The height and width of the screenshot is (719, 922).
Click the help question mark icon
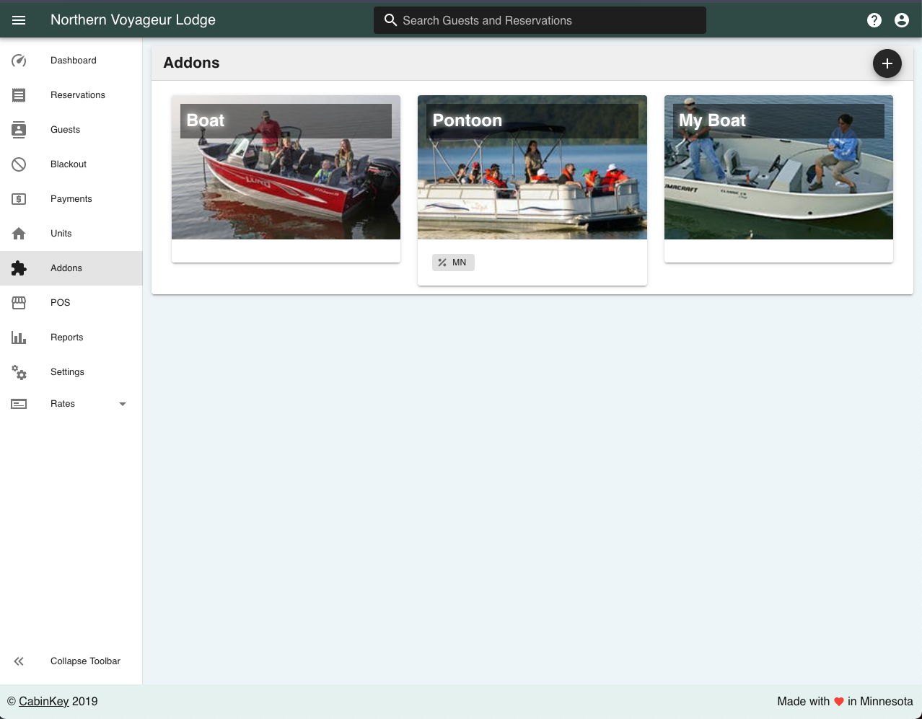[x=874, y=20]
